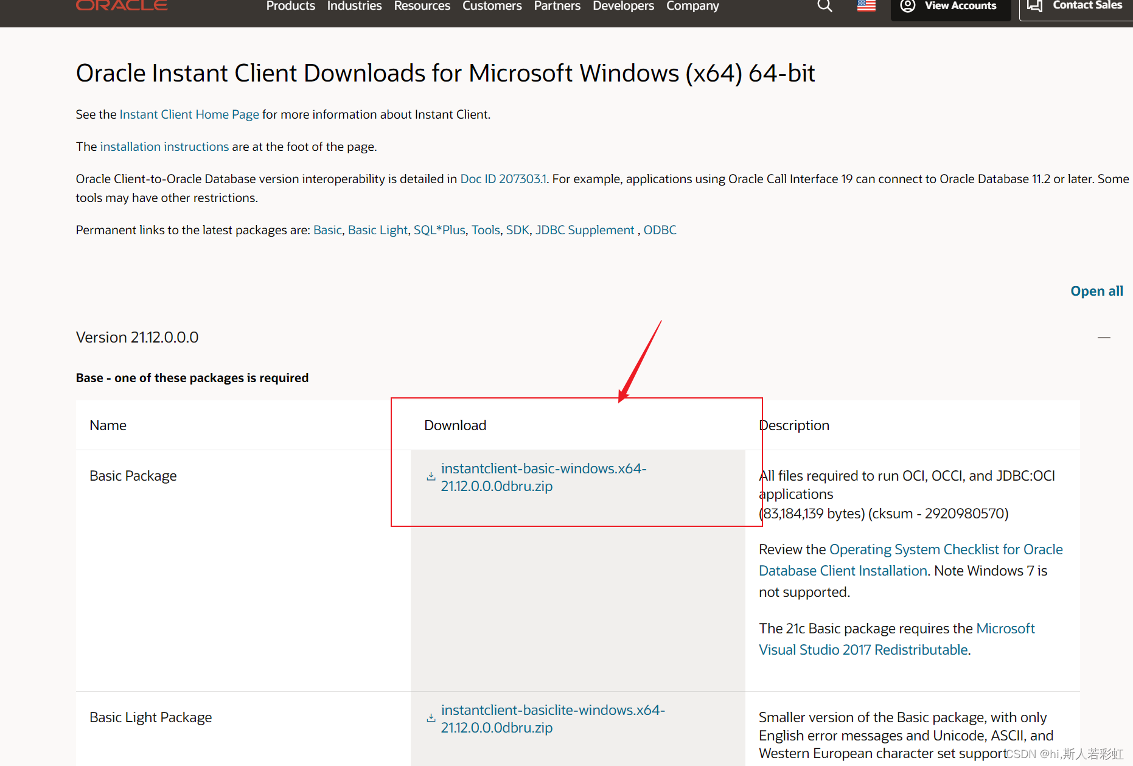
Task: Click the Description column header
Action: coord(794,425)
